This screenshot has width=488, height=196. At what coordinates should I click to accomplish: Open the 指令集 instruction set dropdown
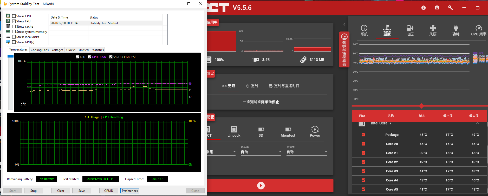(x=307, y=152)
